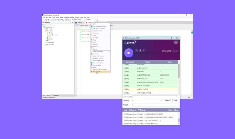
Task: Click the upload icon beside DOWNLOAD
Action: (173, 51)
